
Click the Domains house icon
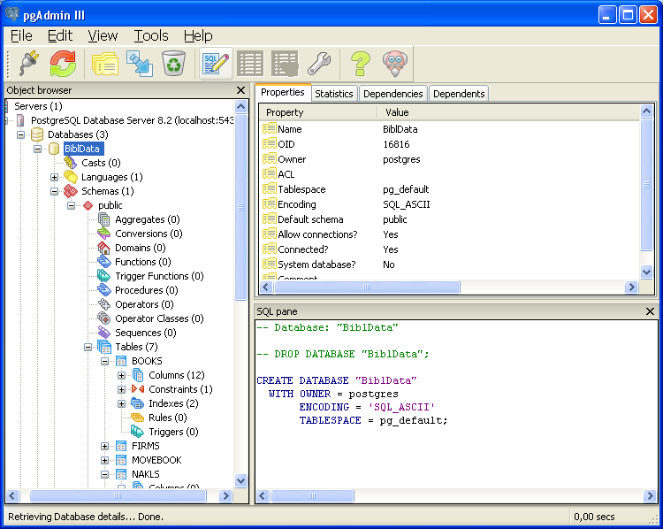(x=104, y=248)
